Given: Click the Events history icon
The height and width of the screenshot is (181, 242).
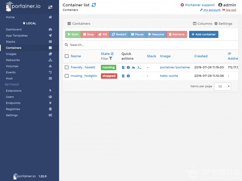Looking at the screenshot, I should [50, 72].
